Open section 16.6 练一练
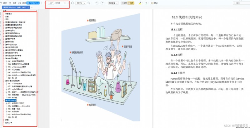This screenshot has width=250, height=128. (x=12, y=117)
